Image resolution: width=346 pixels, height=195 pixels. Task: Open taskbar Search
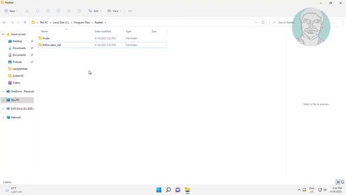pos(168,190)
